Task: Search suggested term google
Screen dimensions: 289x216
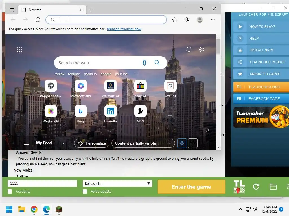Action: tap(106, 74)
